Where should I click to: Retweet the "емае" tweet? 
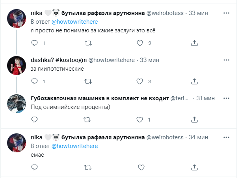click(88, 168)
